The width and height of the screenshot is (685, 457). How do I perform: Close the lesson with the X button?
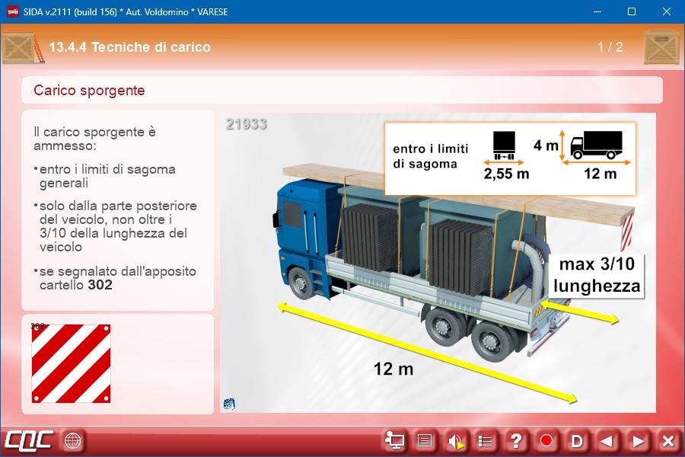pyautogui.click(x=667, y=440)
